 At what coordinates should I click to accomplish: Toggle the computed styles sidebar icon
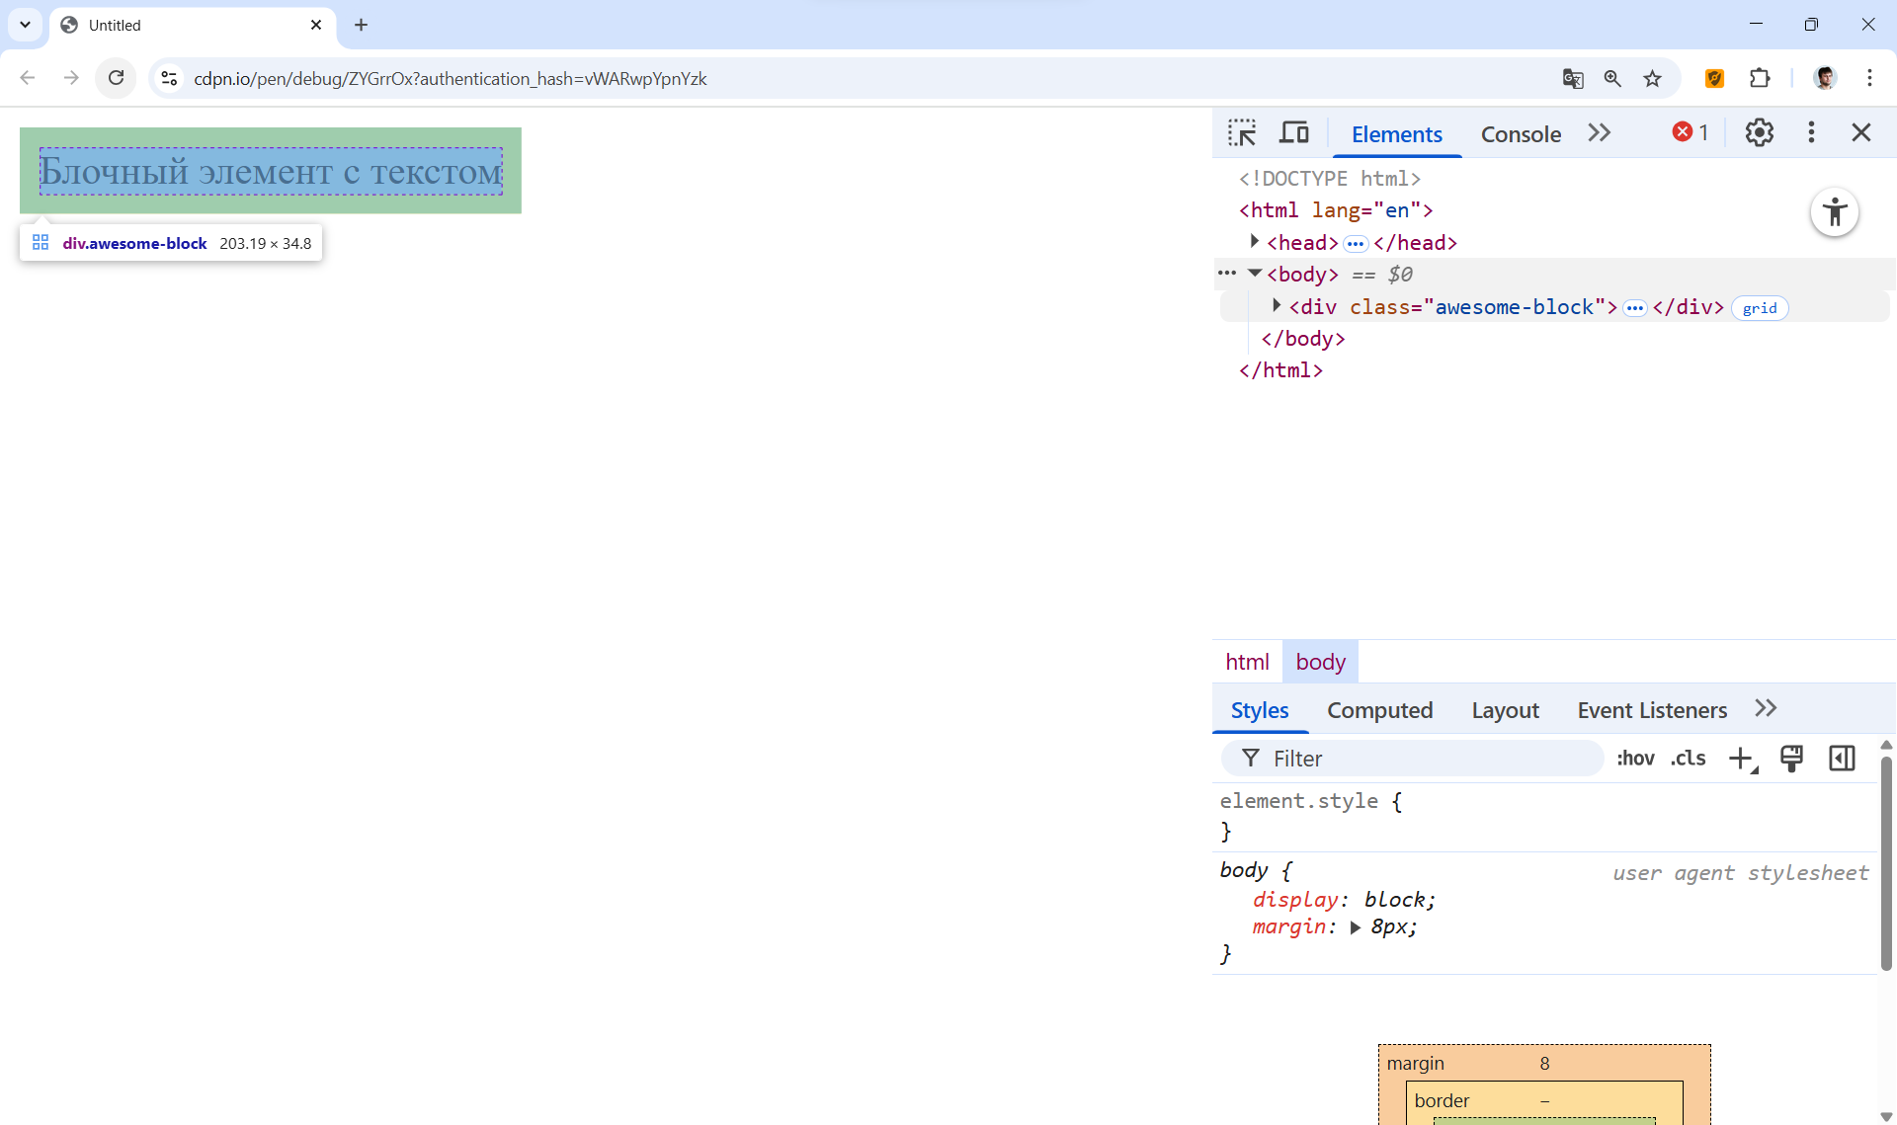pyautogui.click(x=1842, y=759)
